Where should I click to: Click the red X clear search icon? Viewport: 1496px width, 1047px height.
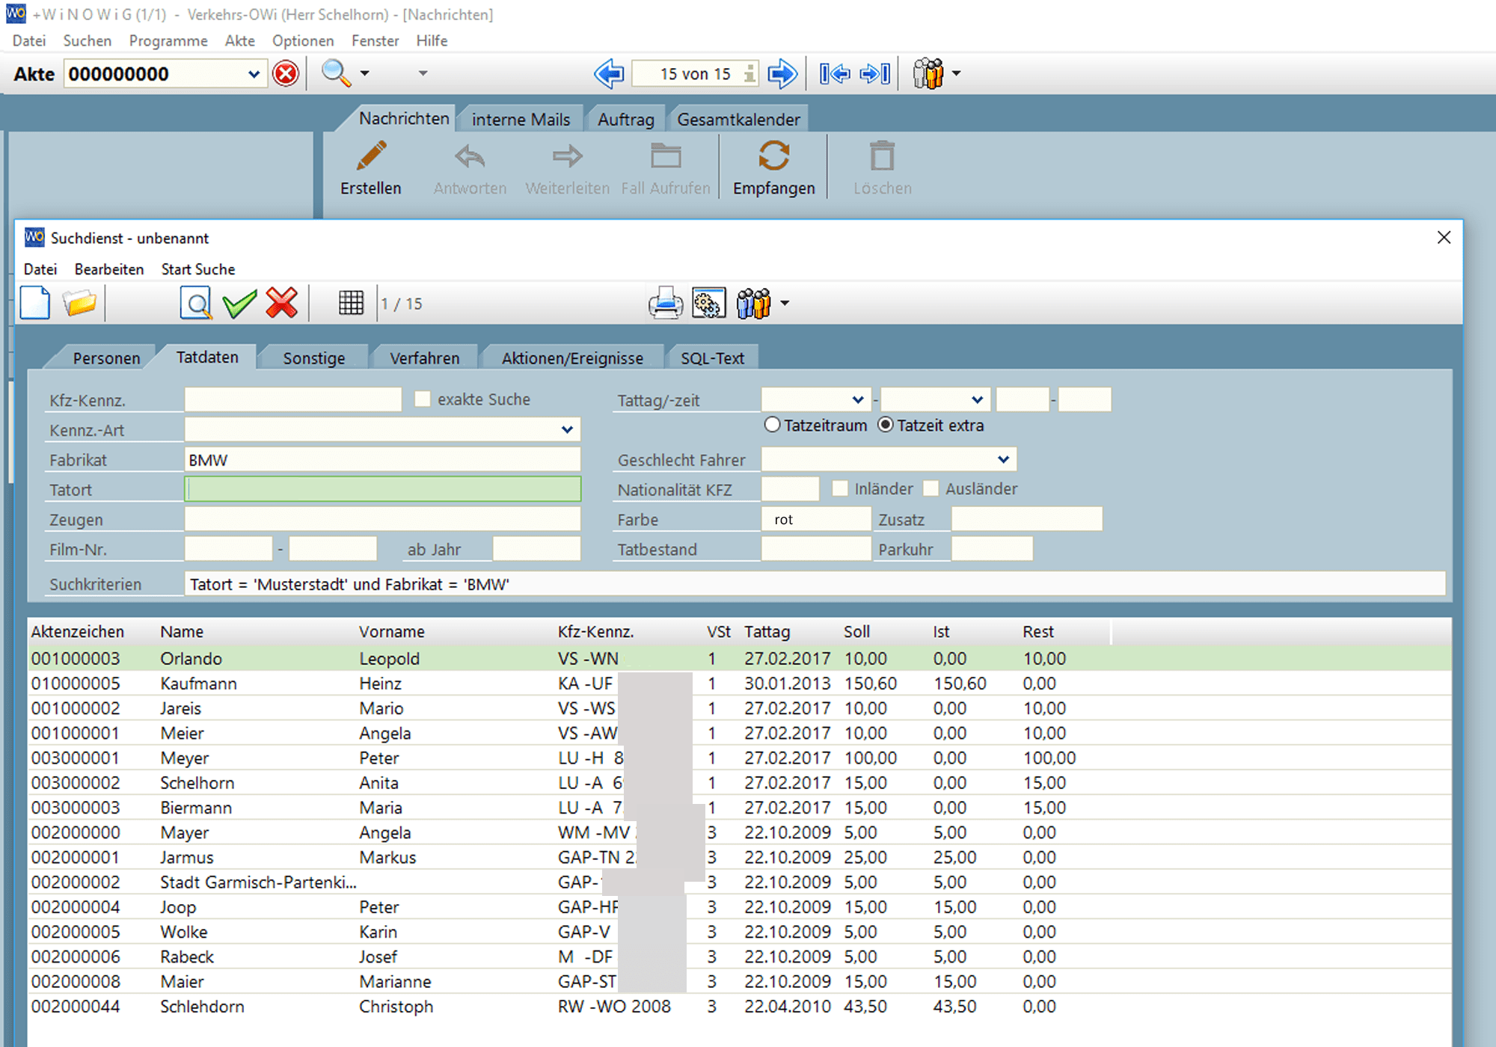(282, 304)
